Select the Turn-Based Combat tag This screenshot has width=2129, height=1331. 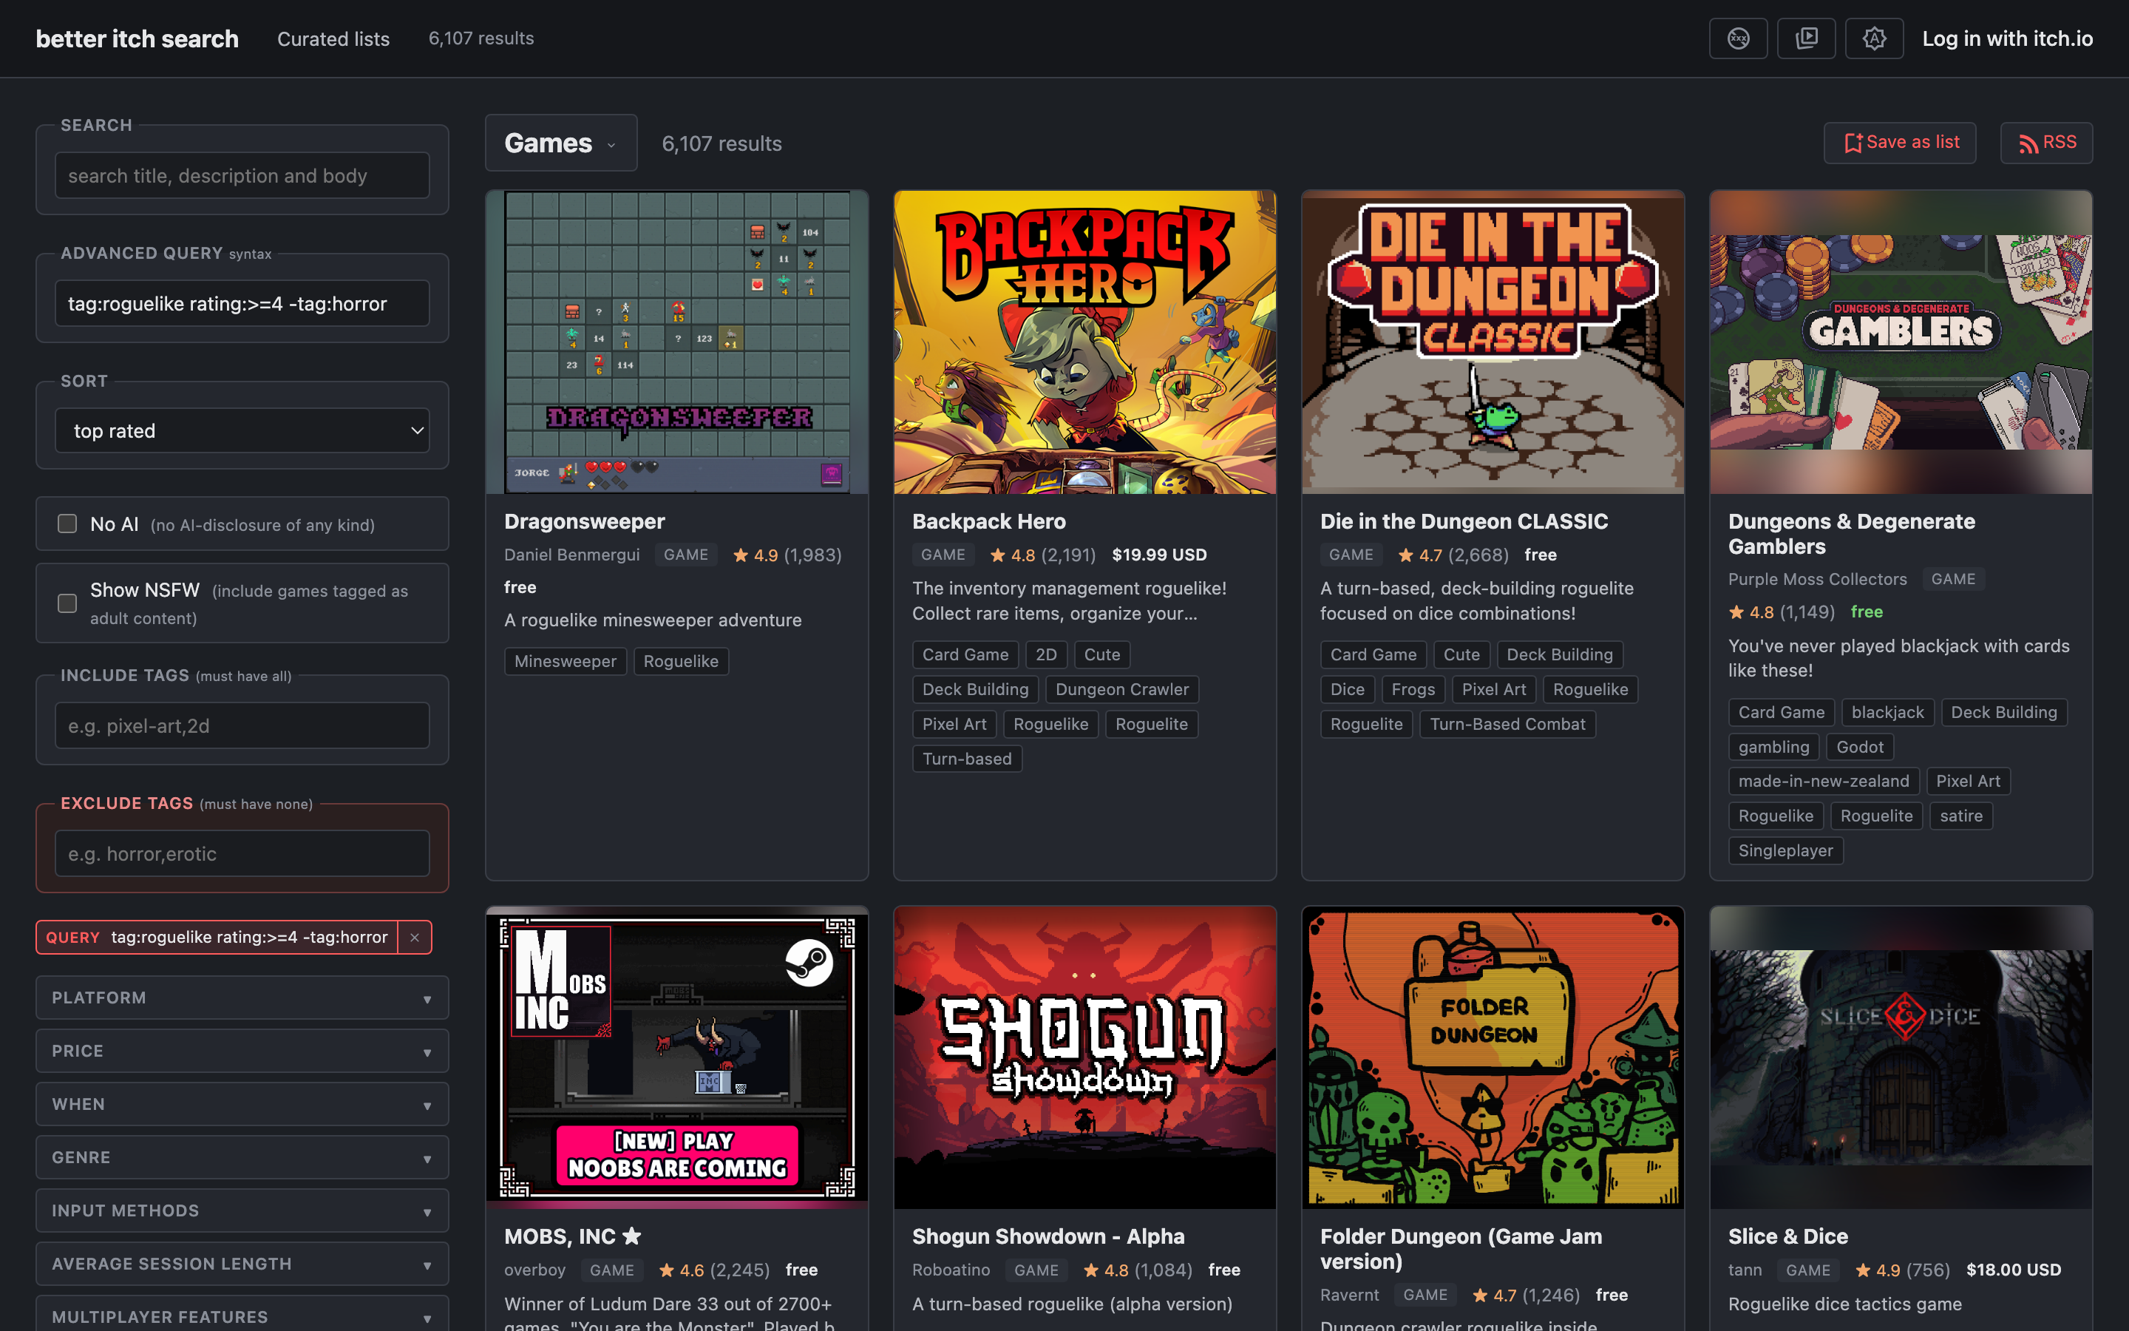coord(1507,725)
